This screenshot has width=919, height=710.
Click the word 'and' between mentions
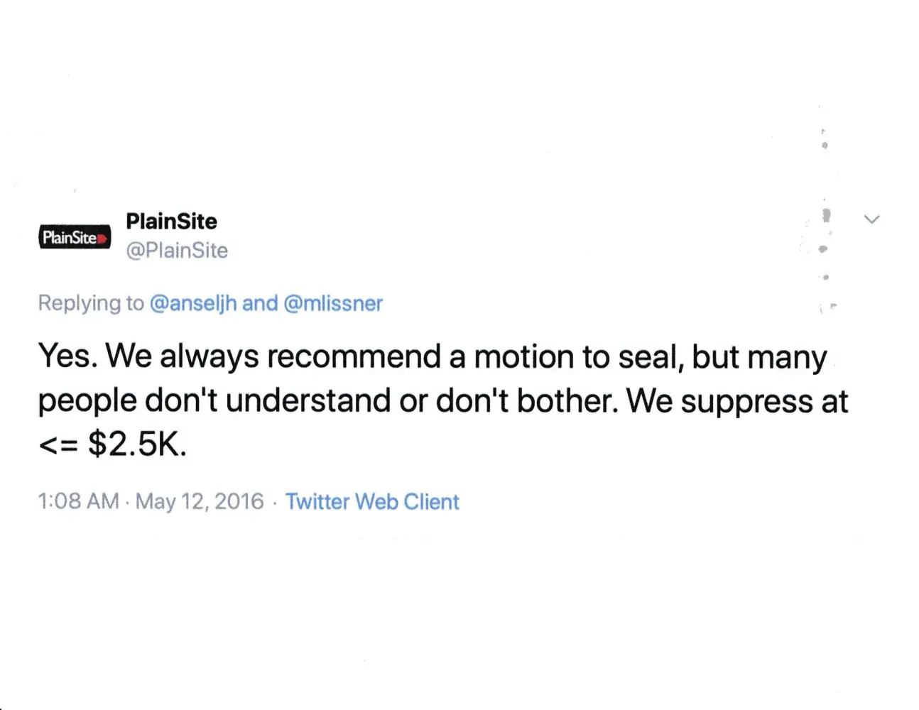260,303
